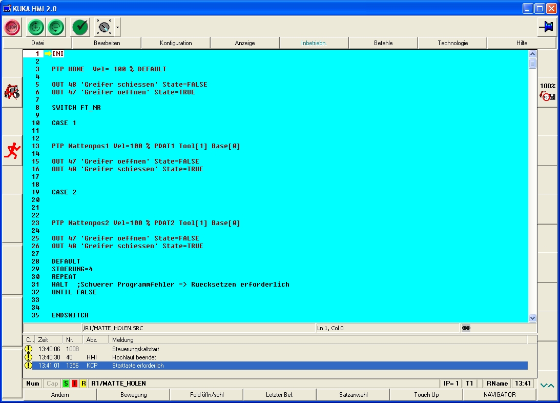Click the 100% override speed icon

click(547, 92)
